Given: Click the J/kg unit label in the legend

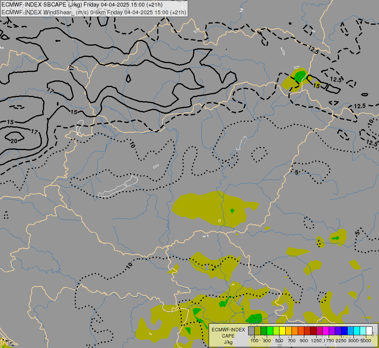Looking at the screenshot, I should (x=228, y=342).
